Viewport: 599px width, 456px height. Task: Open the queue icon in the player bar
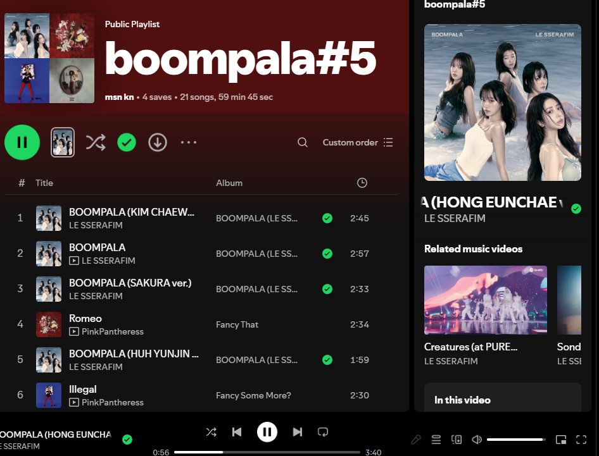(x=436, y=440)
